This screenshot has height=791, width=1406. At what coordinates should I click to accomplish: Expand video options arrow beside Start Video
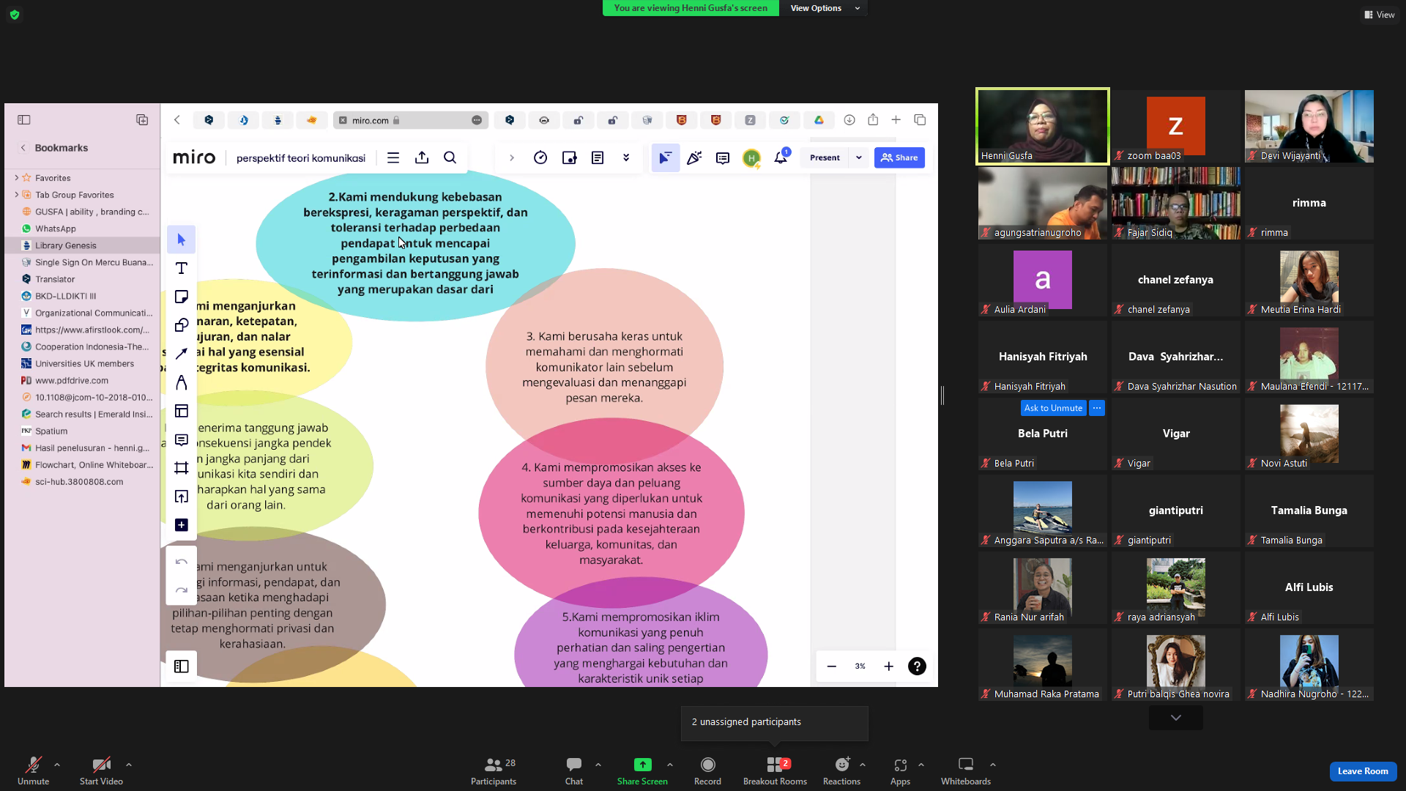tap(129, 765)
